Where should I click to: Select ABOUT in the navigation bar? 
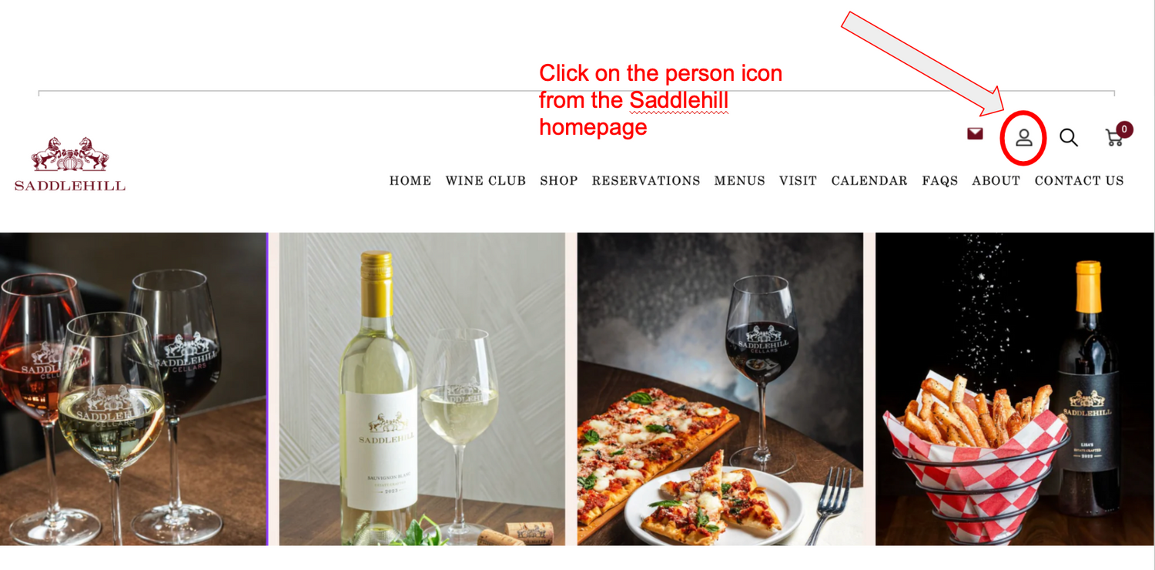[x=996, y=181]
